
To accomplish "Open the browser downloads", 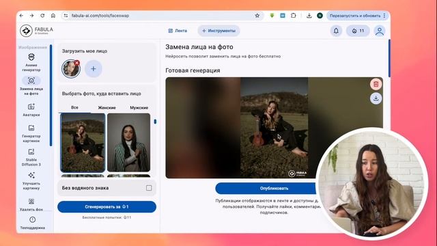I will pyautogui.click(x=309, y=16).
